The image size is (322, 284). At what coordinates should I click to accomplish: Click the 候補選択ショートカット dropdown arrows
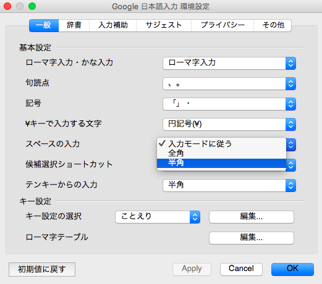[x=291, y=165]
